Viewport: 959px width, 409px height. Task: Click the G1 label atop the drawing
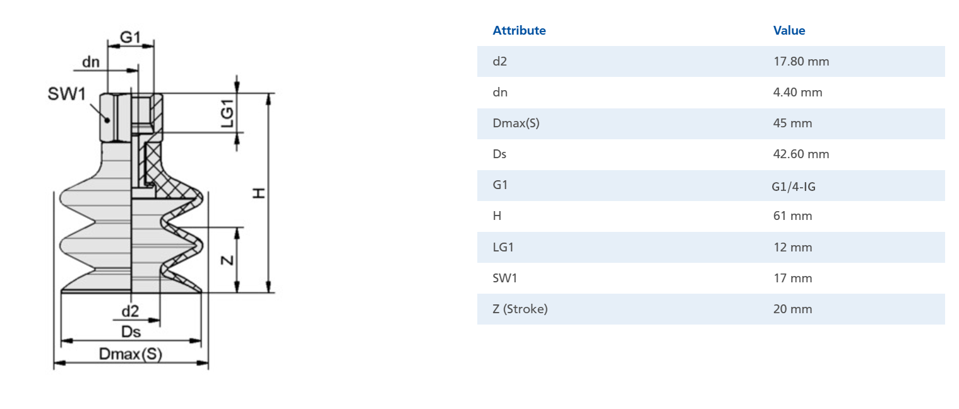(x=130, y=37)
